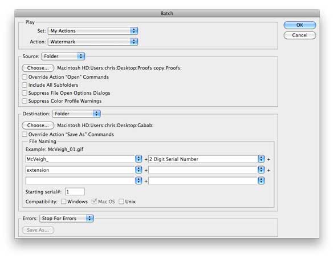This screenshot has width=334, height=258.
Task: Click the destination folder Choose button
Action: pyautogui.click(x=38, y=125)
